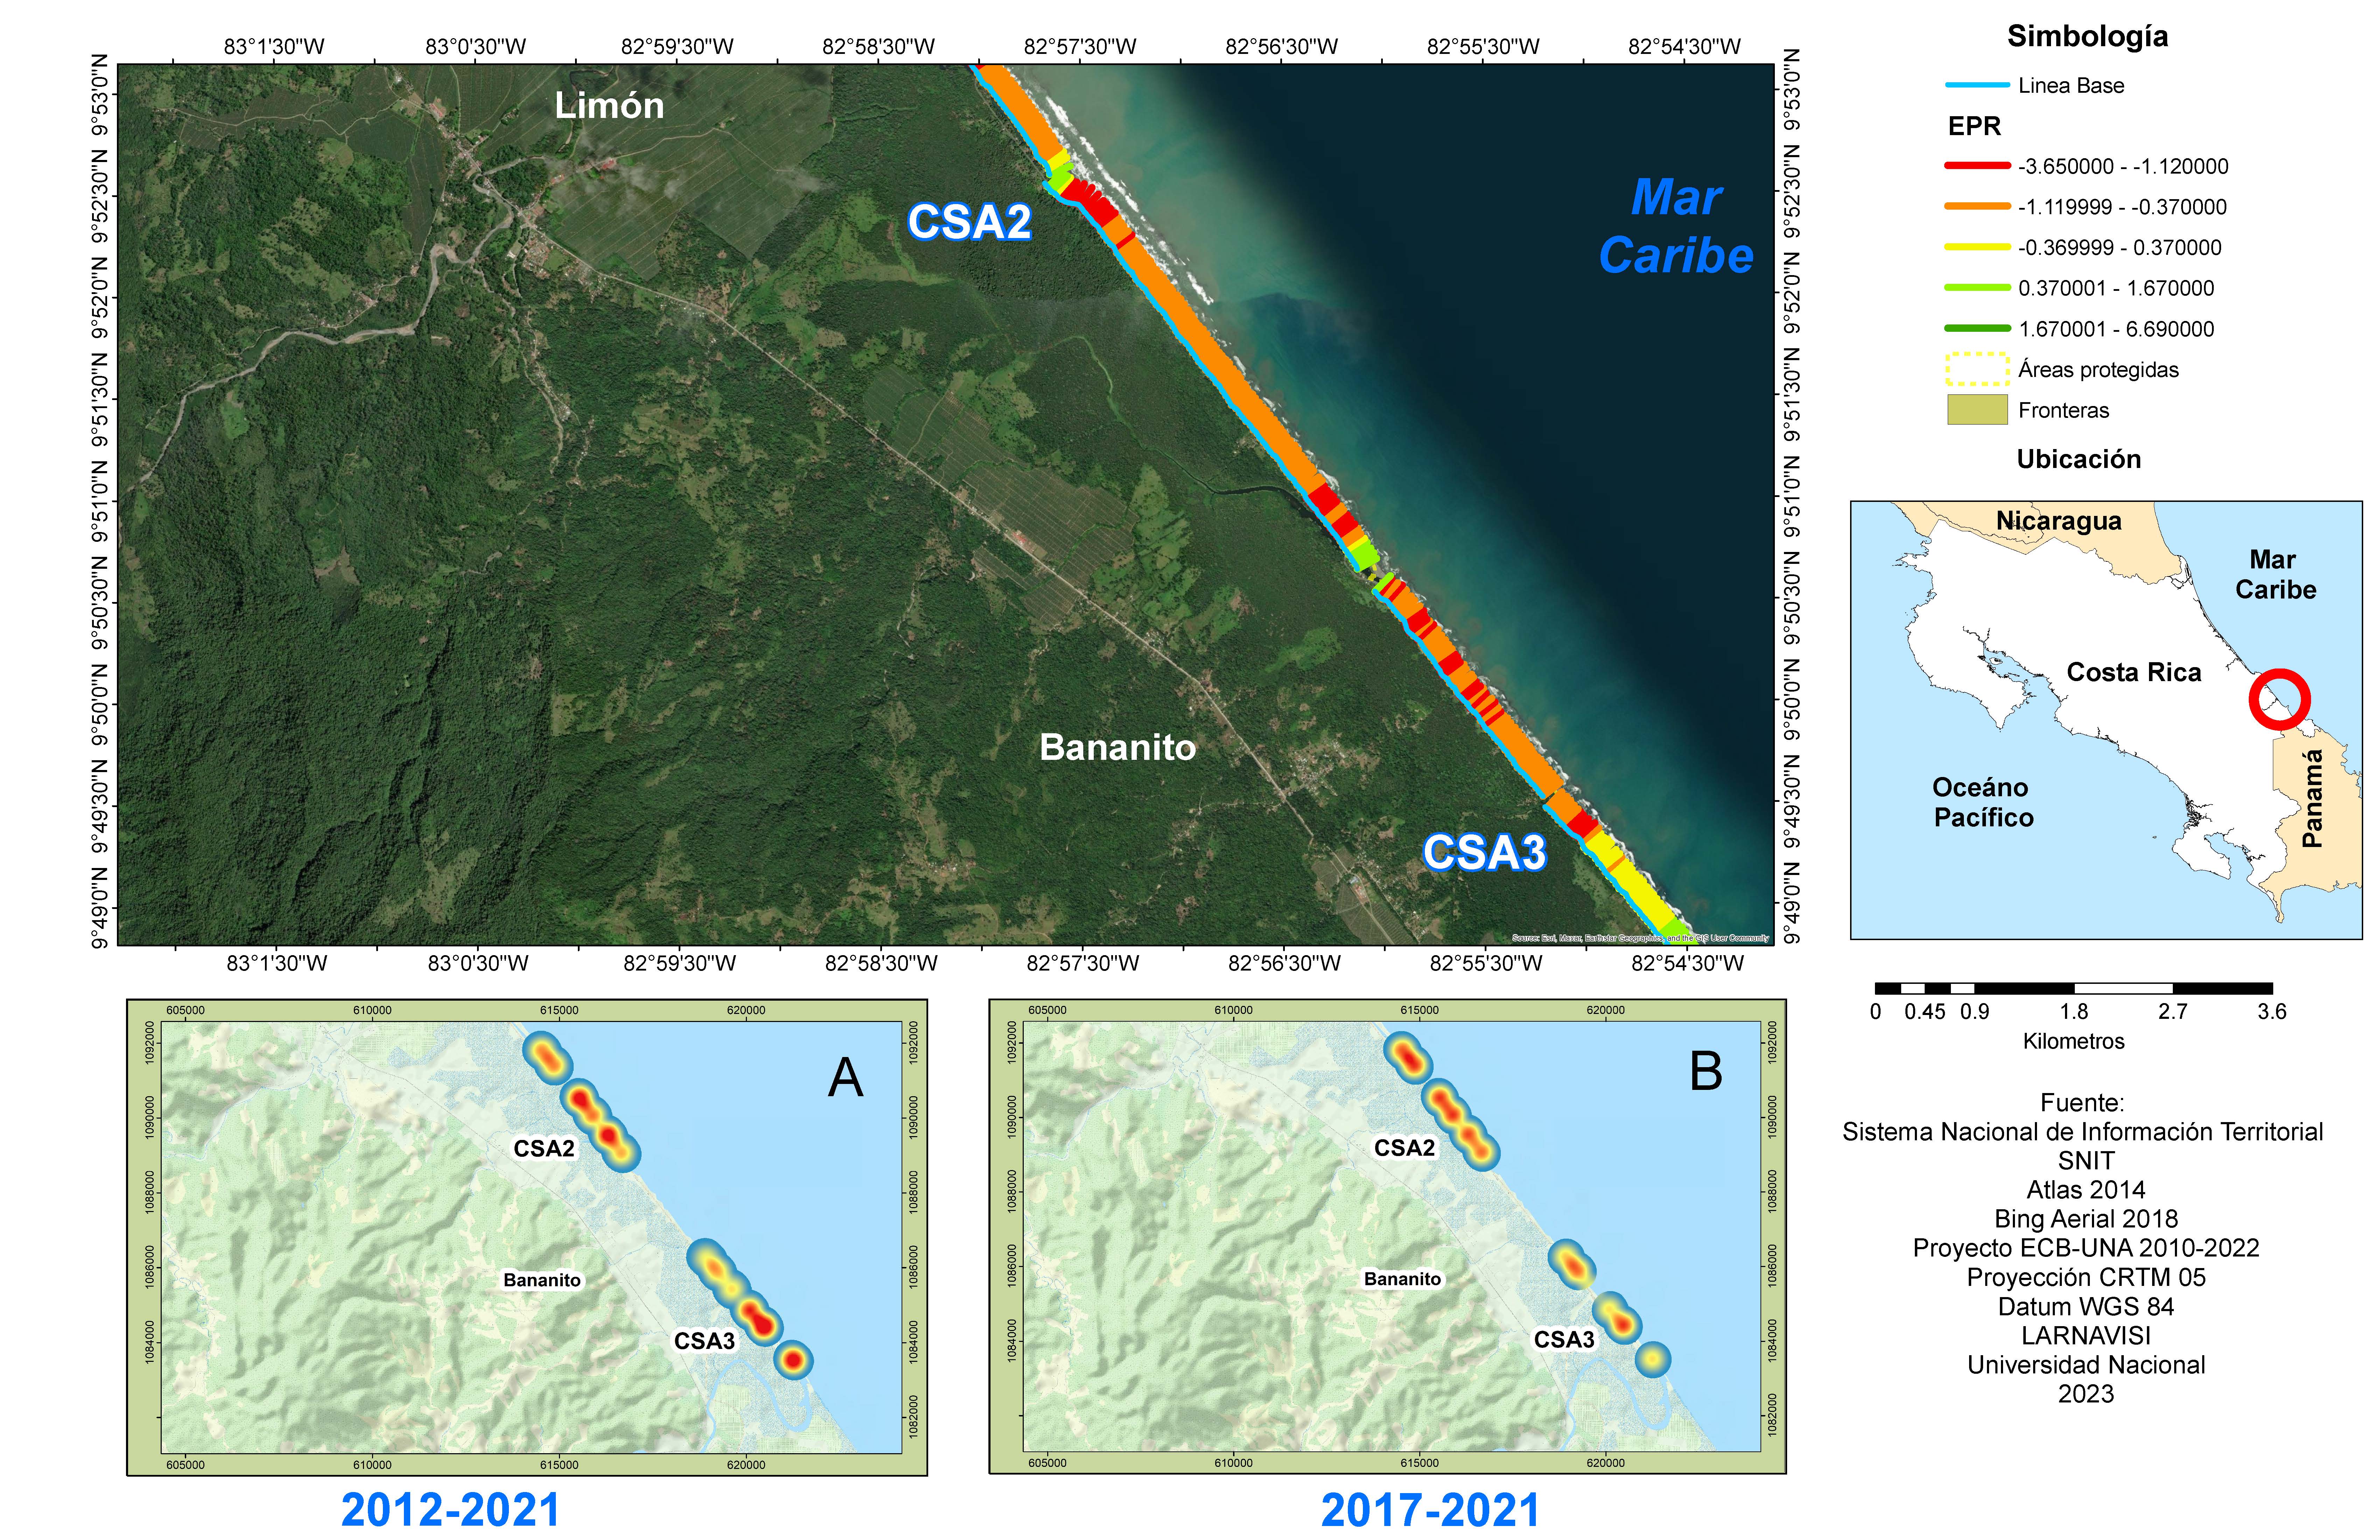Click the red EPR legend line
Screen dimensions: 2380x1540
click(1977, 166)
